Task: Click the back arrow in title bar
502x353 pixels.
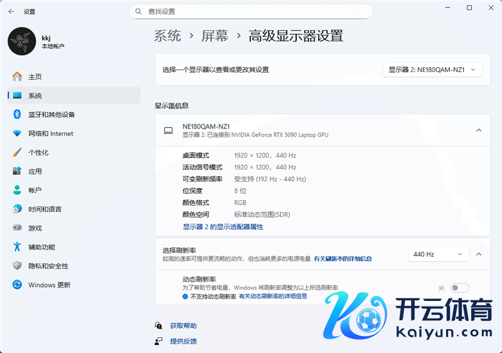Action: (x=11, y=11)
